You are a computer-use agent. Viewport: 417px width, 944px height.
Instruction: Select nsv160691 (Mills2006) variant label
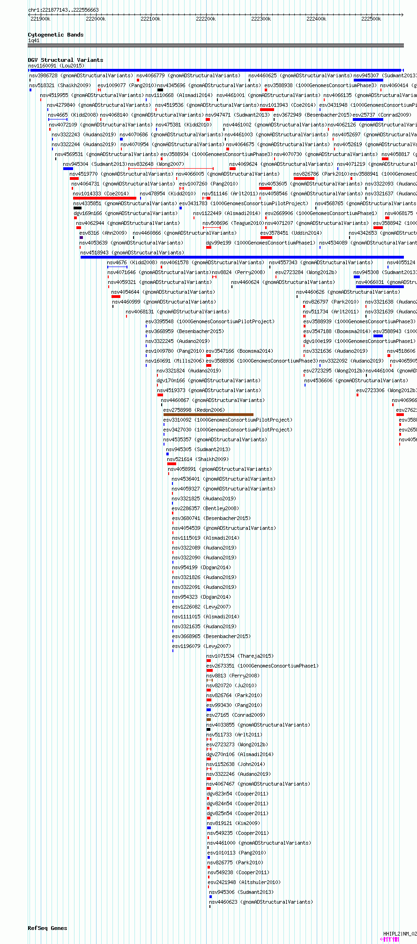[175, 361]
